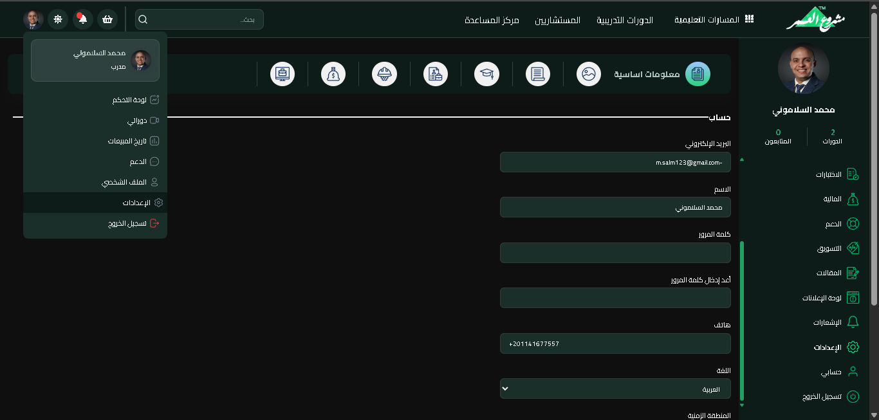Open المسارات التعليمية categories menu
This screenshot has height=420, width=879.
coord(714,20)
